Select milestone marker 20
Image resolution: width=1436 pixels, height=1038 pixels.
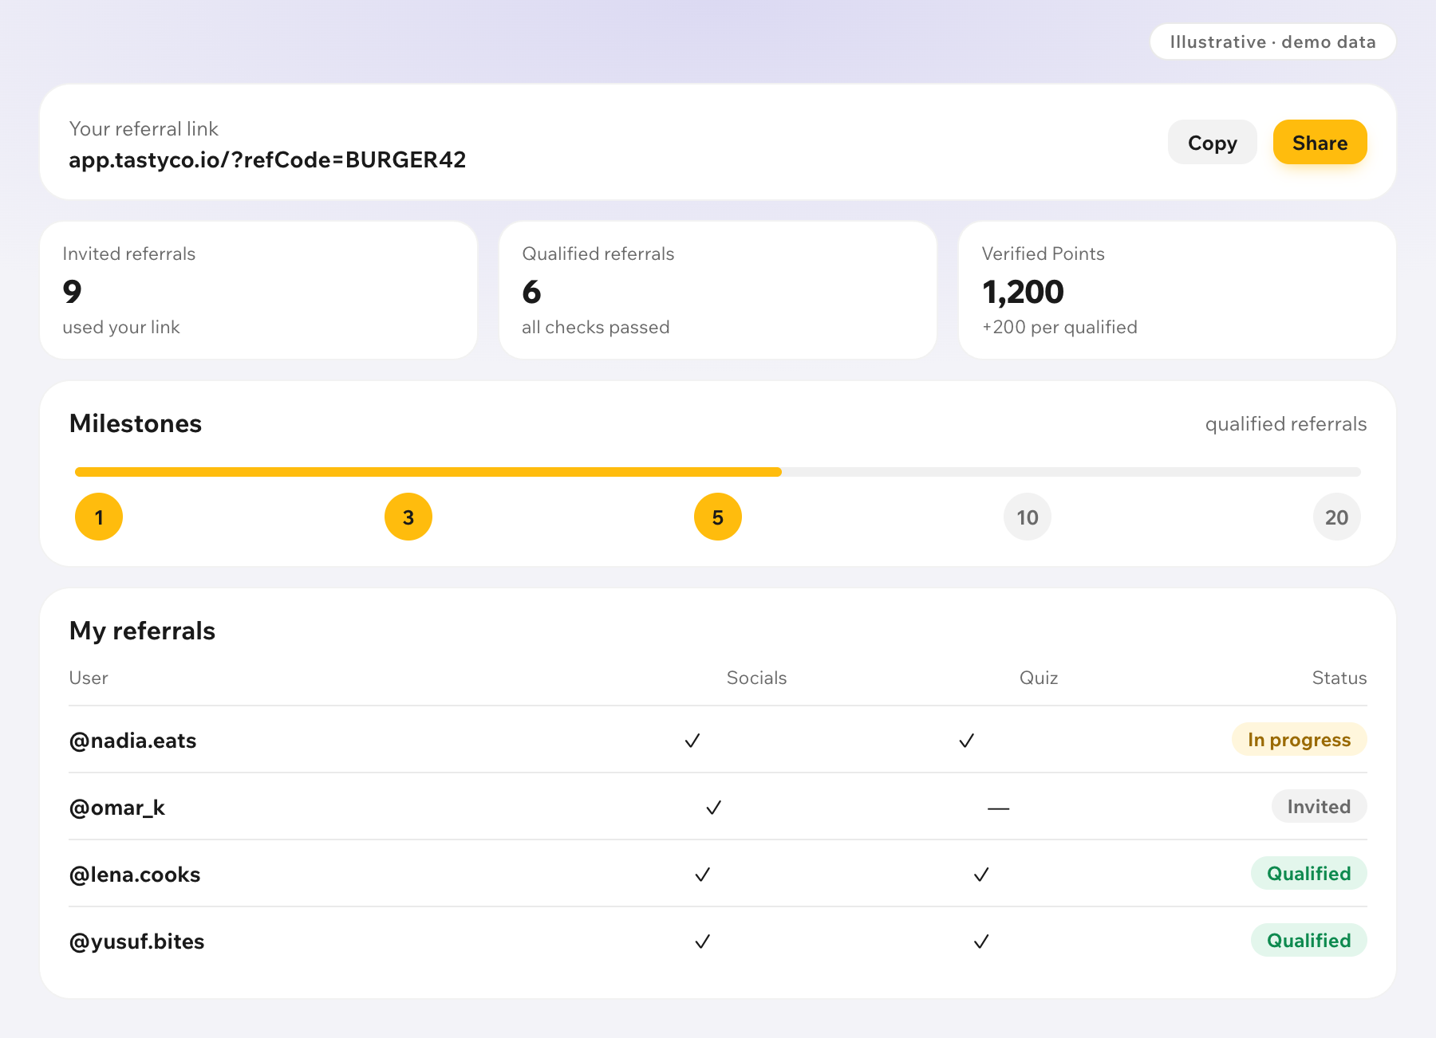1337,517
